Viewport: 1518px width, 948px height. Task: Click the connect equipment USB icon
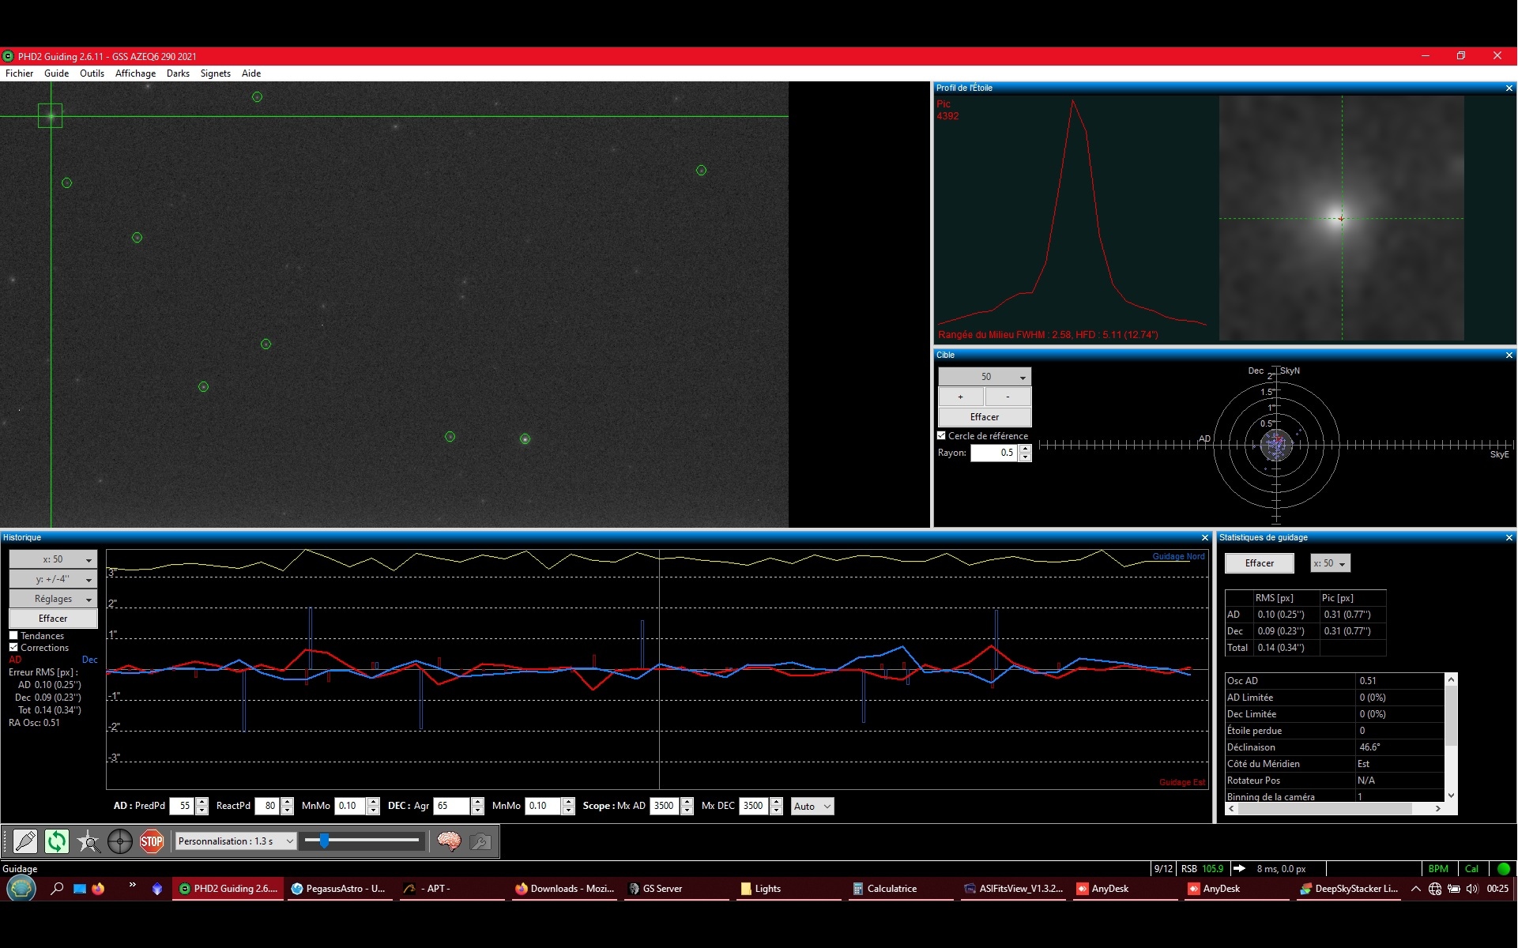point(25,841)
